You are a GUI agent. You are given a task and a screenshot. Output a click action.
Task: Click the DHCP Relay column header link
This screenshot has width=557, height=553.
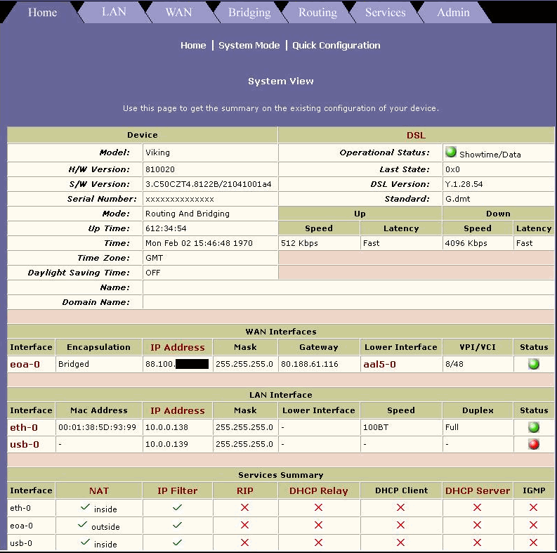pyautogui.click(x=318, y=490)
